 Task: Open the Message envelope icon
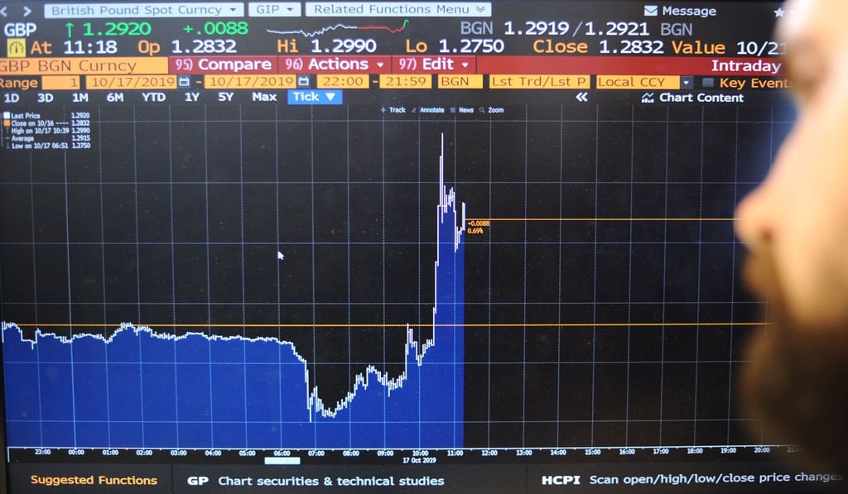tap(652, 11)
